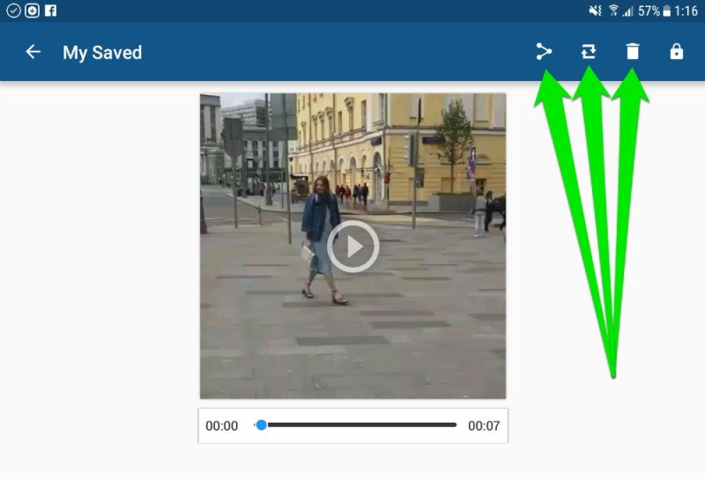Open the Facebook notification in status bar
The height and width of the screenshot is (479, 705).
click(51, 11)
